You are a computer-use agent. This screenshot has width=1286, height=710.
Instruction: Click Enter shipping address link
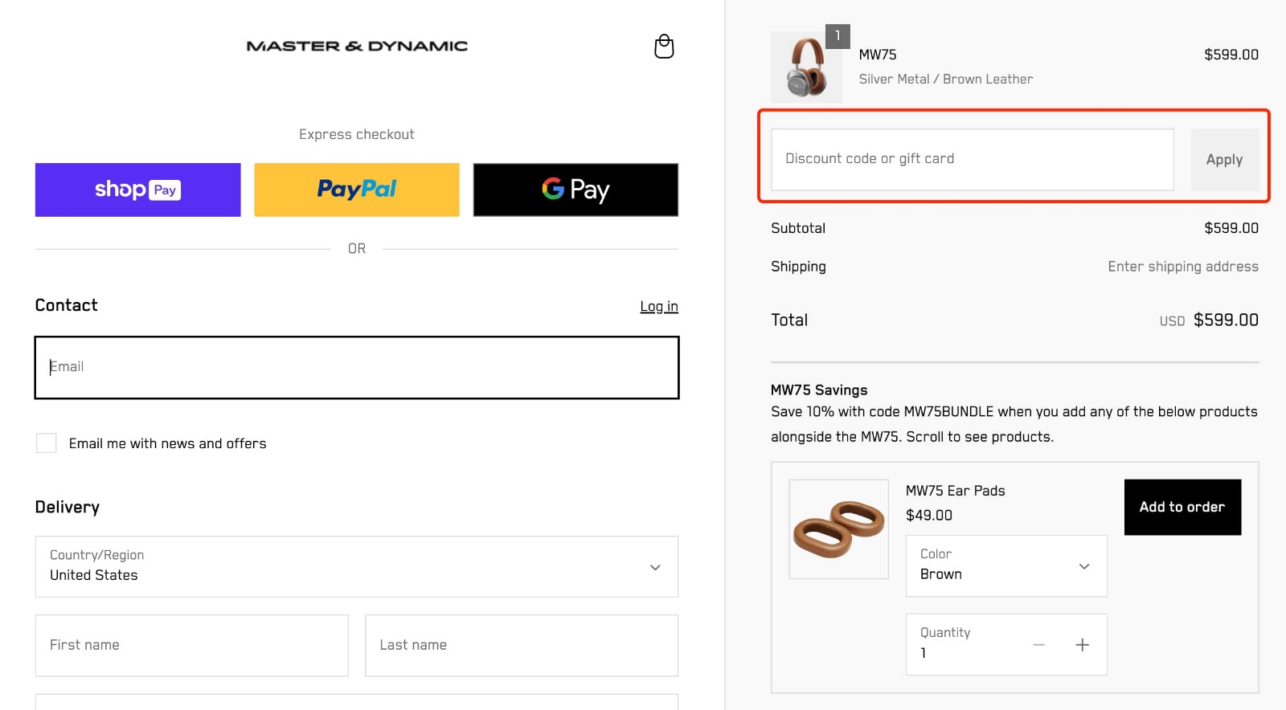tap(1182, 266)
